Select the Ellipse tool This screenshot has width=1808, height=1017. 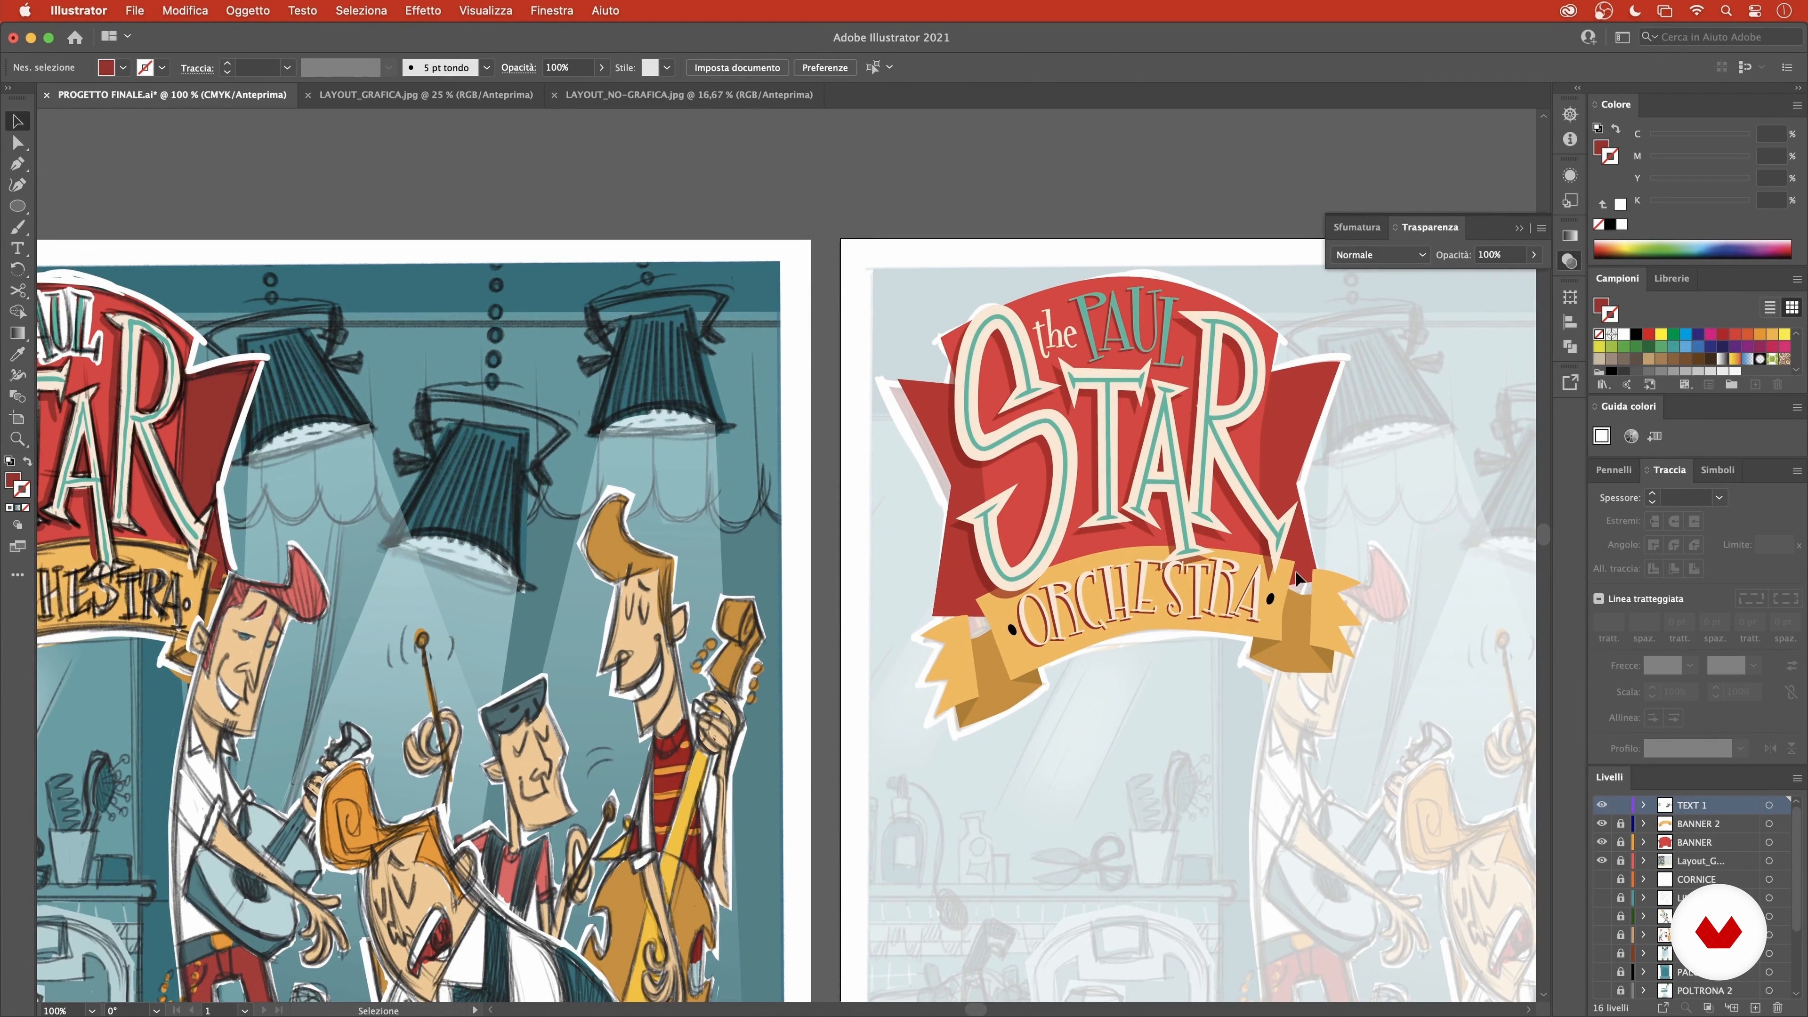click(17, 206)
